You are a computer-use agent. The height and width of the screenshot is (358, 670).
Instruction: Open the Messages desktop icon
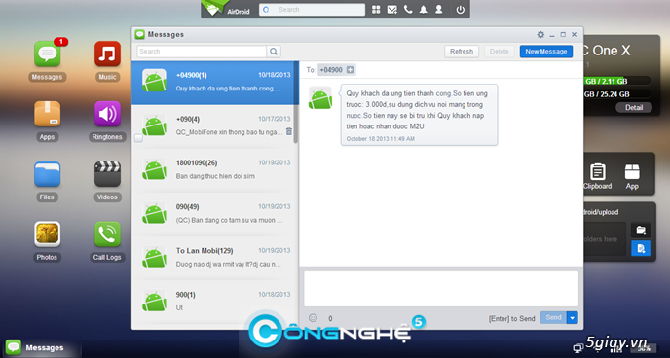pos(47,54)
